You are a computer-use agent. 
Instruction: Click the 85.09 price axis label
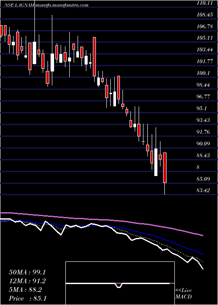point(204,179)
